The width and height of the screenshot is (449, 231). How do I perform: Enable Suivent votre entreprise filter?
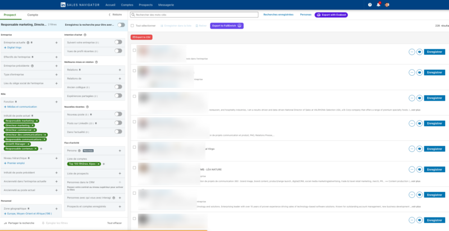pos(118,42)
